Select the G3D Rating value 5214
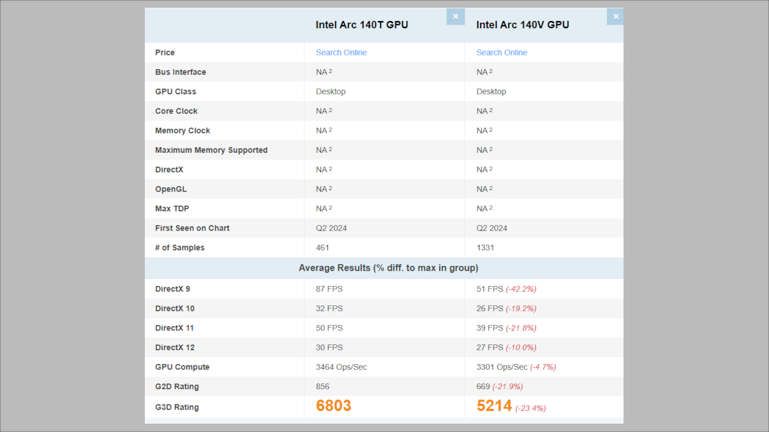Image resolution: width=769 pixels, height=432 pixels. (493, 405)
